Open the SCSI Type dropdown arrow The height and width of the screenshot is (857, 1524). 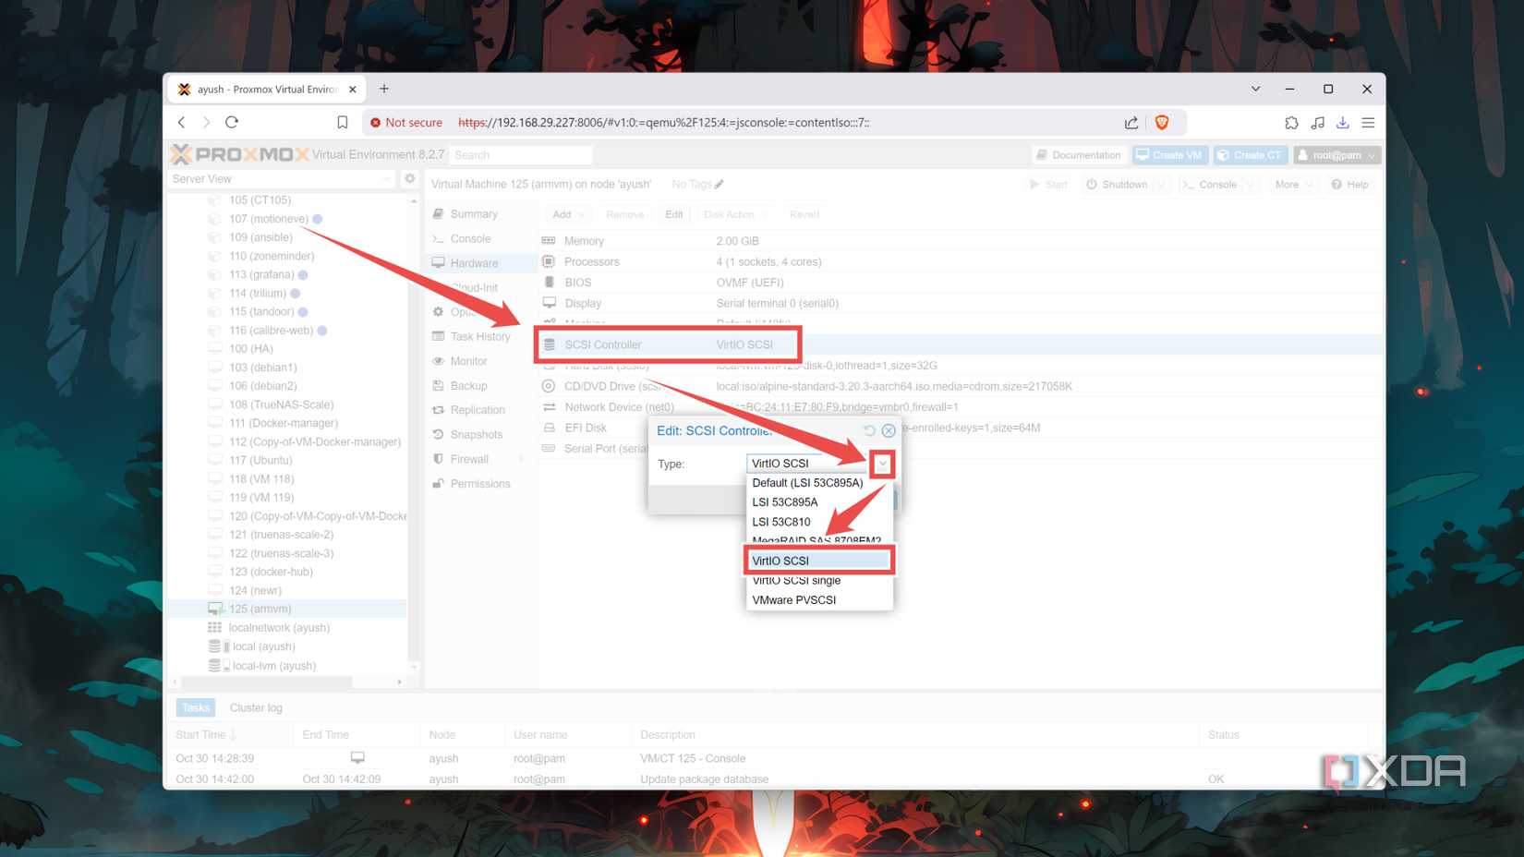click(x=883, y=464)
